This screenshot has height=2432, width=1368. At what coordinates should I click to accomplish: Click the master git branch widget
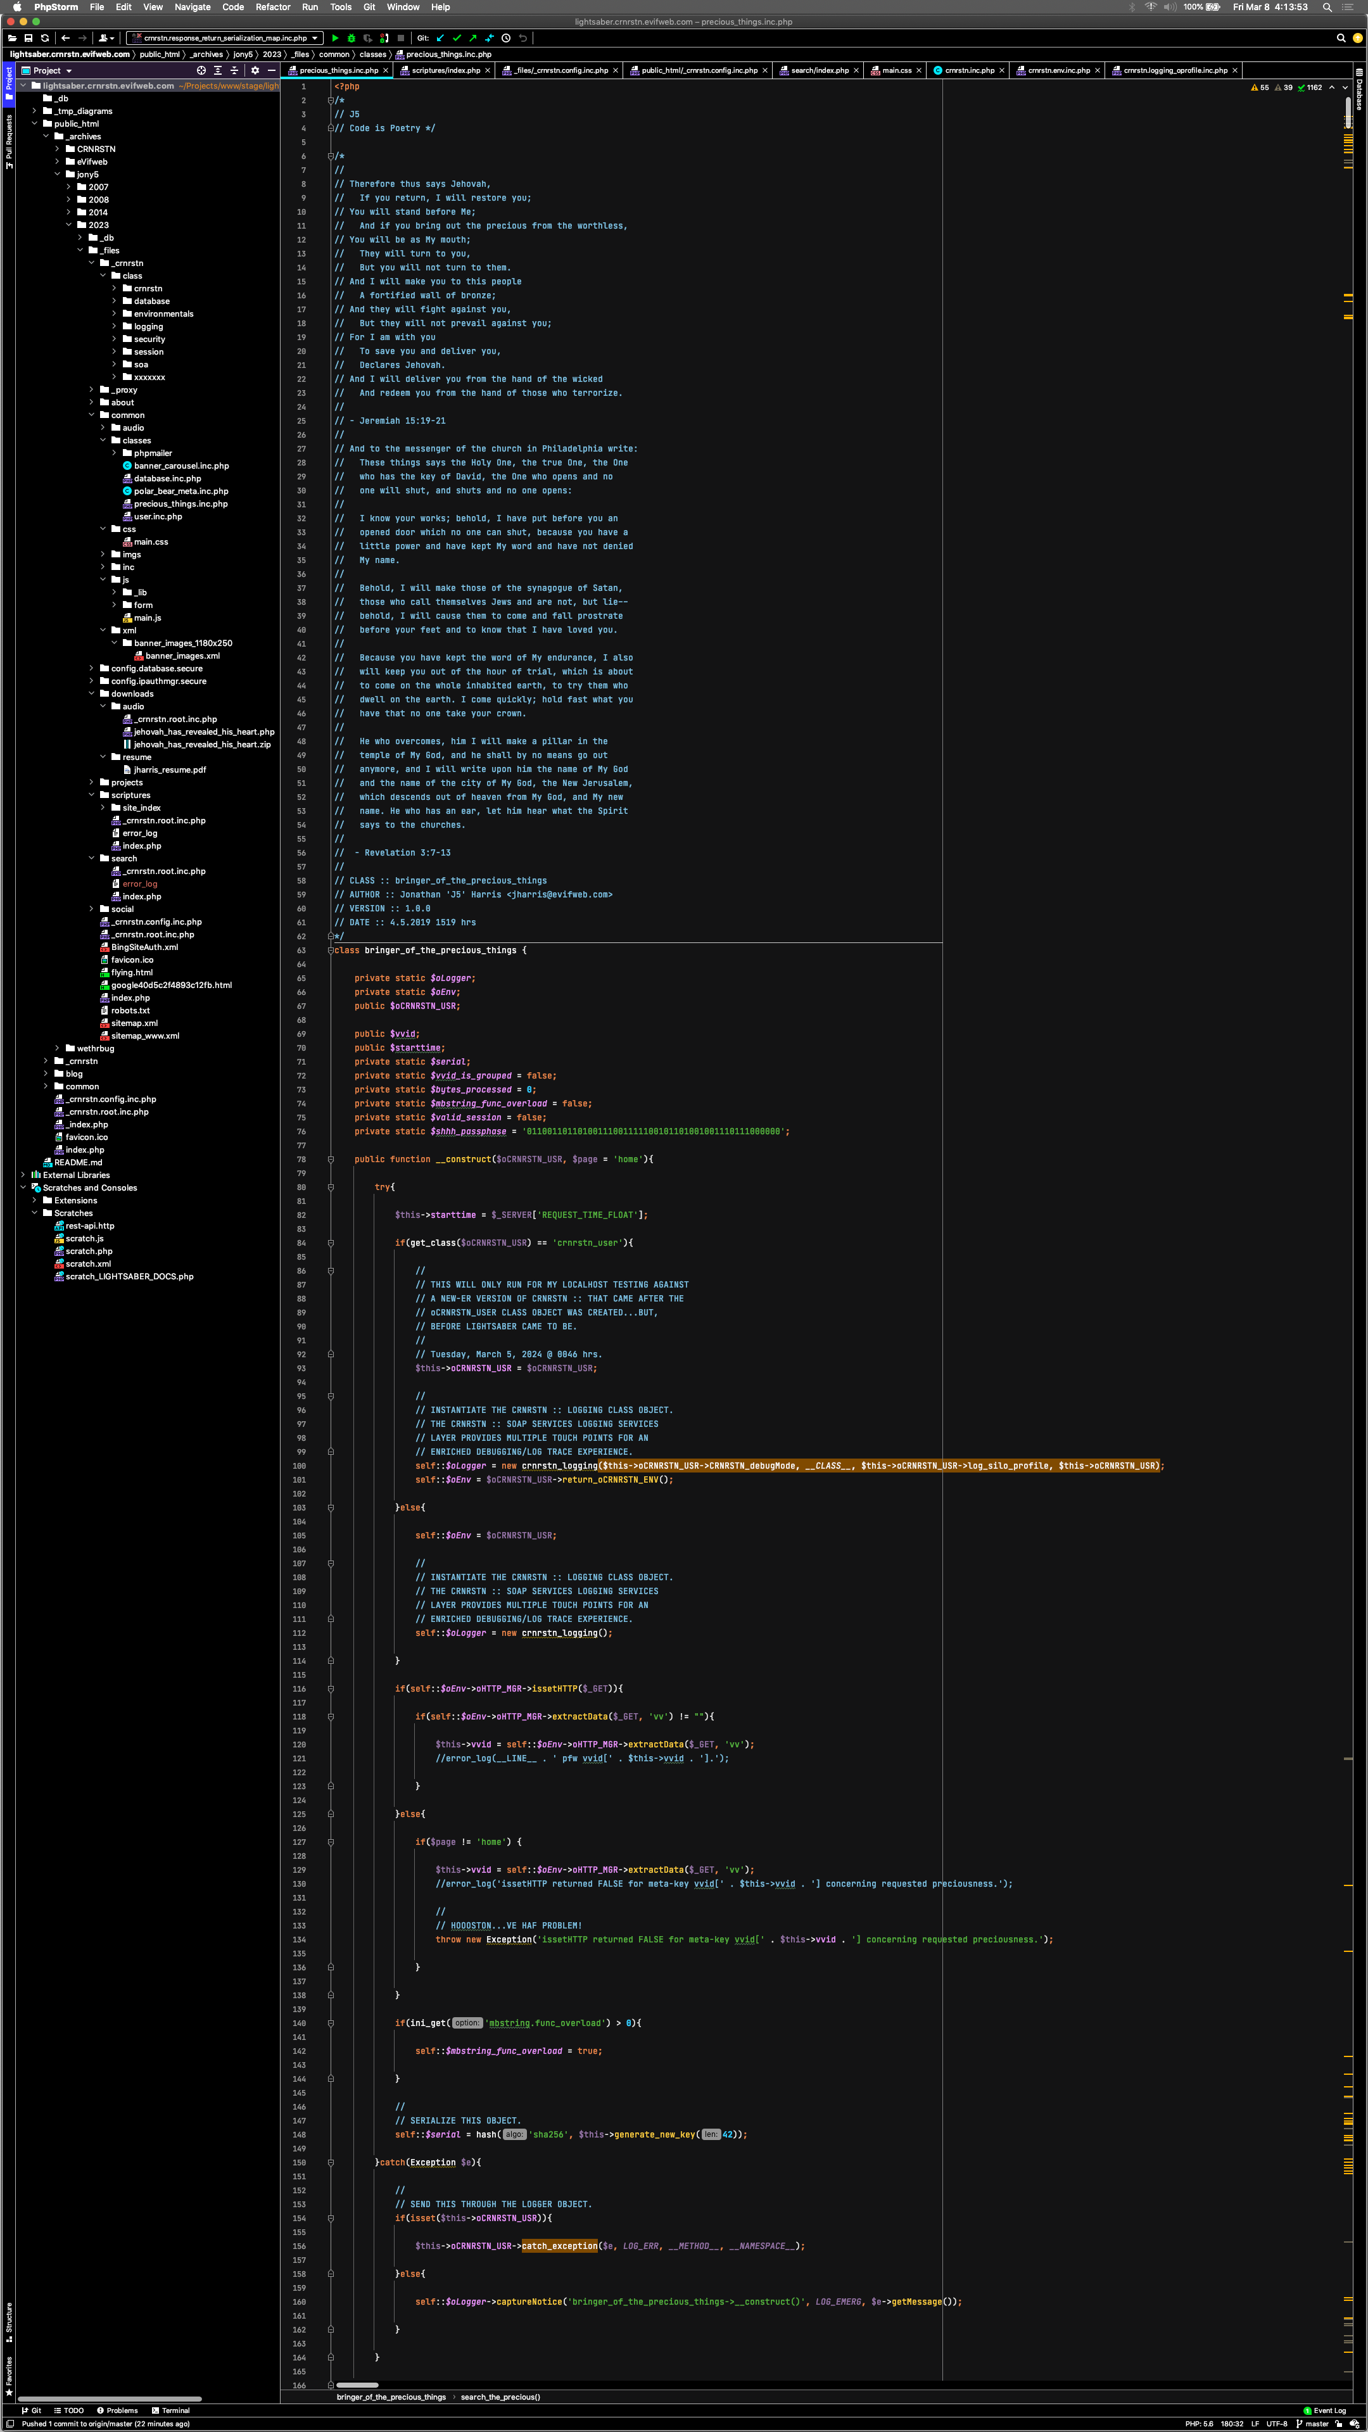click(1315, 2424)
